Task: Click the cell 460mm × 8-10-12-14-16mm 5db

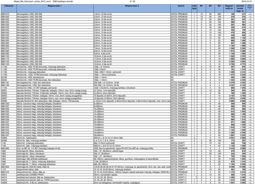Action: 108,138
